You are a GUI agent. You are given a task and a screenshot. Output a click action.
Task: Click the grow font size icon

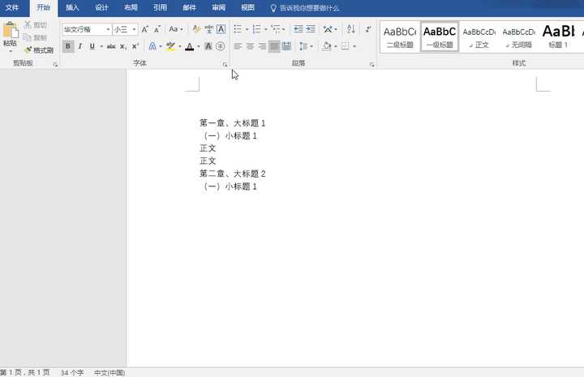(145, 29)
